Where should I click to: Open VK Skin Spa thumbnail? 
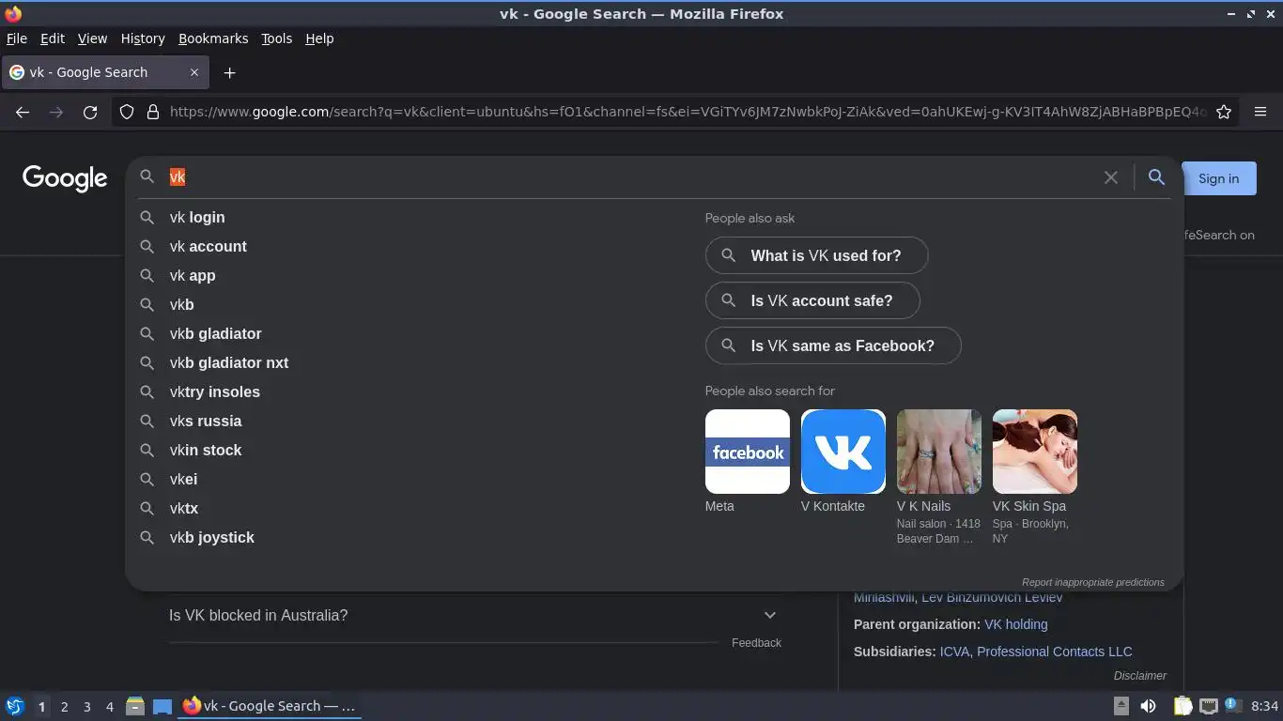[x=1035, y=452]
